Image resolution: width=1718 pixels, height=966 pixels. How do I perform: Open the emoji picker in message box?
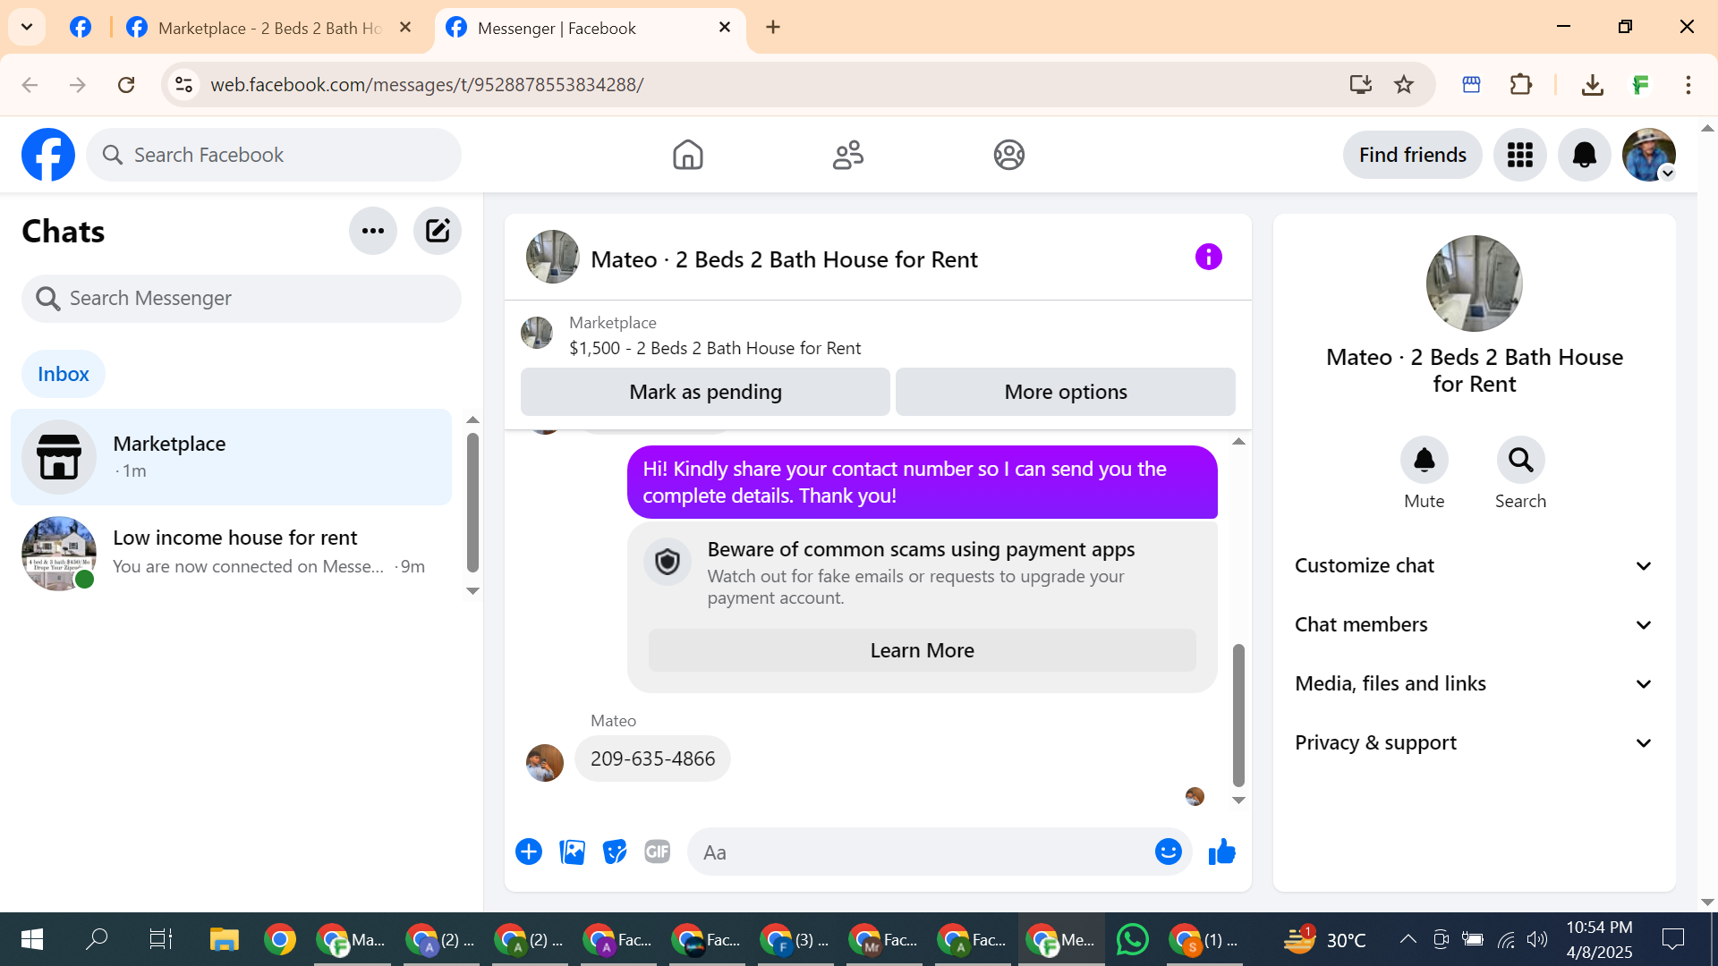point(1168,852)
